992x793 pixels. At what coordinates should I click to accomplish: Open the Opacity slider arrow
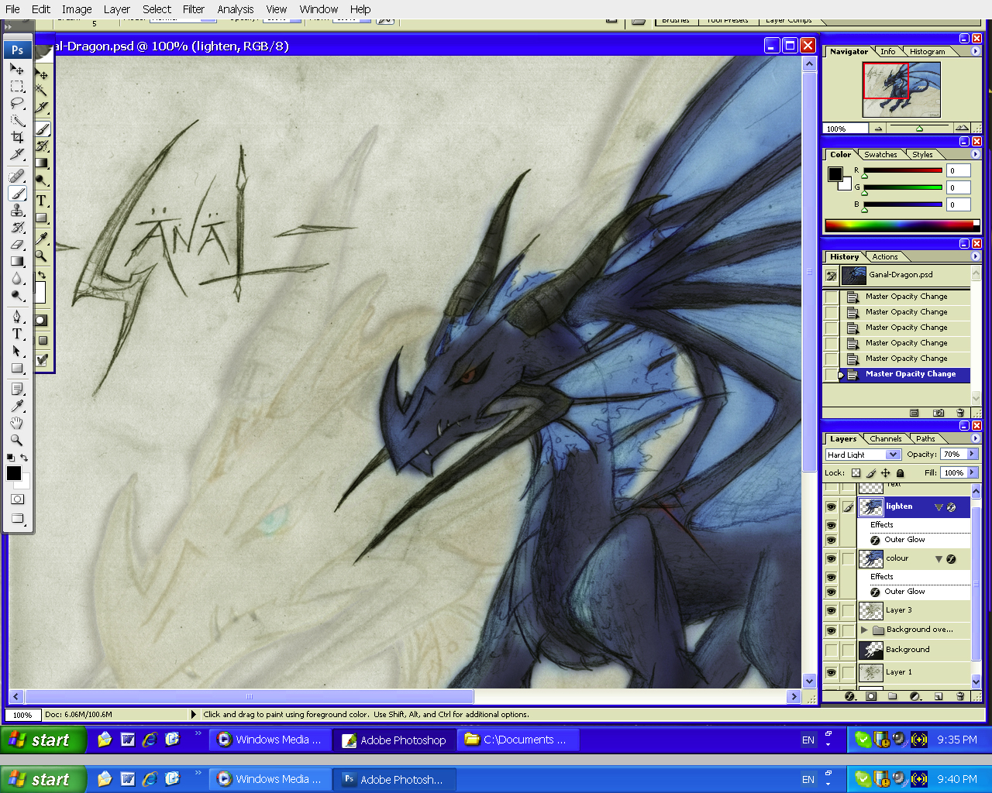click(973, 455)
